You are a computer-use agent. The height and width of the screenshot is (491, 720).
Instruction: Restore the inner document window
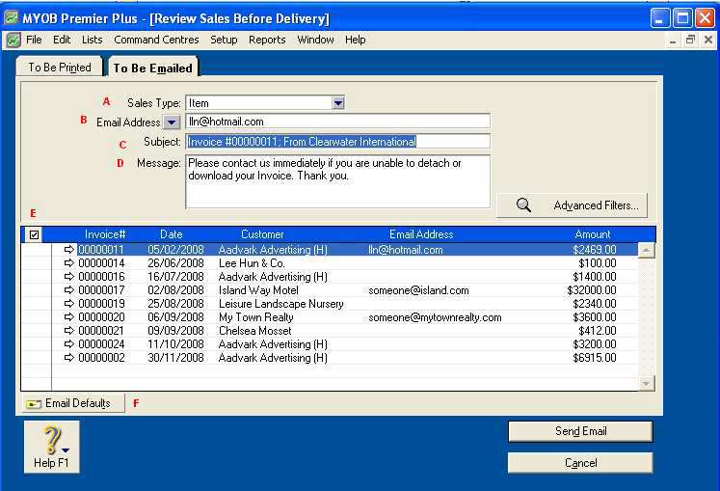point(690,40)
